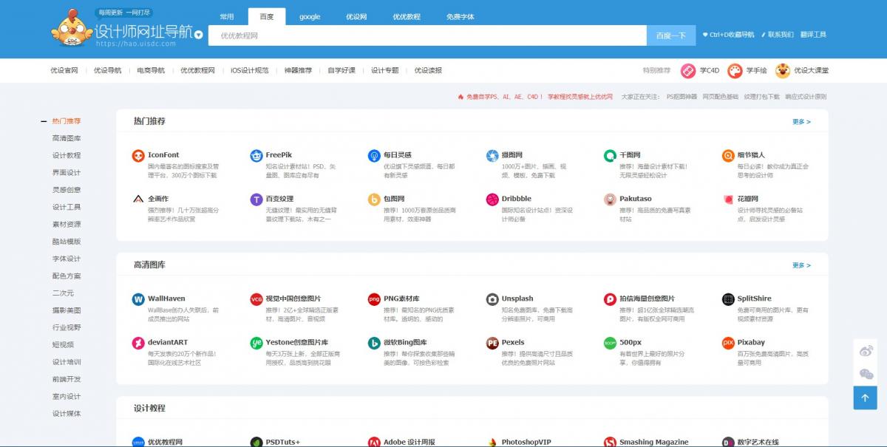This screenshot has height=447, width=887.
Task: Select the Pixabay site icon
Action: pos(728,343)
